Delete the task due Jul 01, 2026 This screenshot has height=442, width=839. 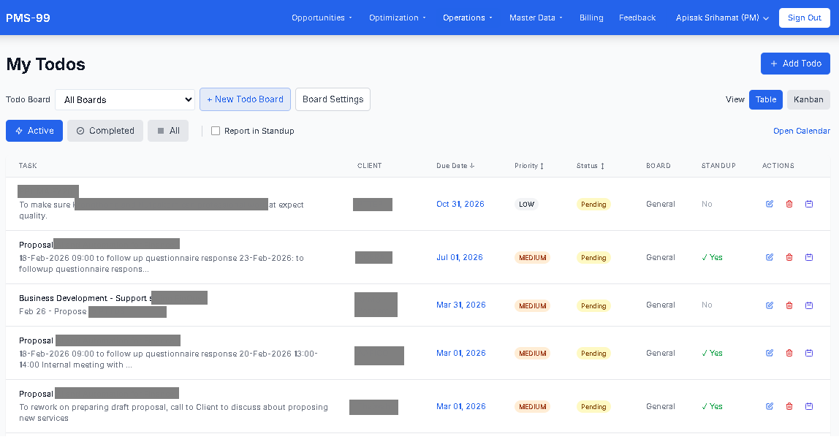(789, 257)
